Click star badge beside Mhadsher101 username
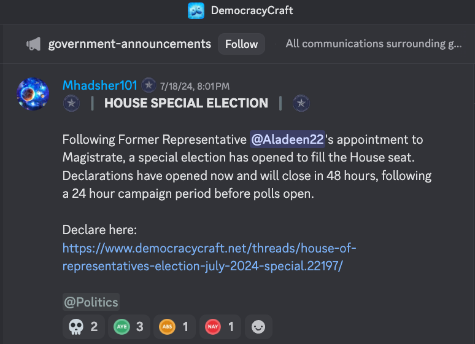475x344 pixels. [x=149, y=85]
